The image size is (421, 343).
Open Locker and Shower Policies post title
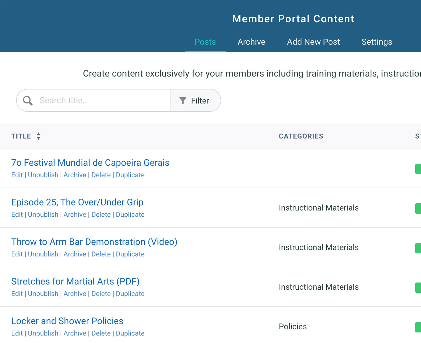(67, 321)
